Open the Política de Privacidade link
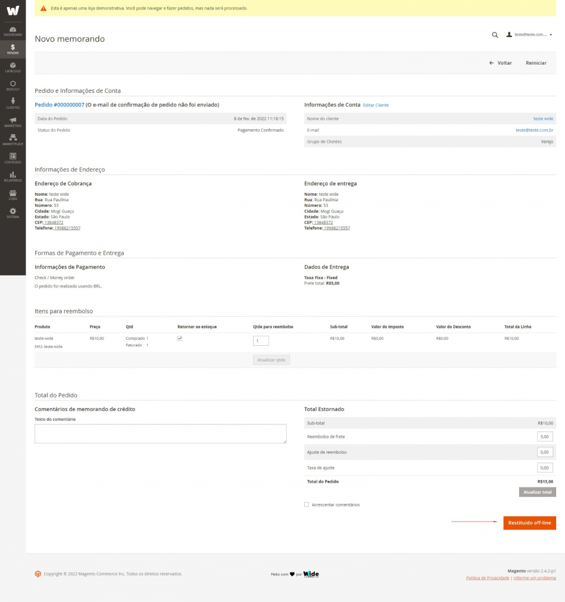Image resolution: width=565 pixels, height=602 pixels. coord(487,578)
